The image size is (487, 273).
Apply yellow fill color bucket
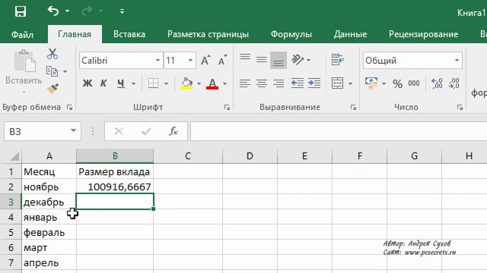click(186, 83)
